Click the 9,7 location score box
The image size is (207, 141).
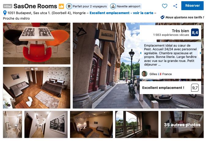[195, 88]
